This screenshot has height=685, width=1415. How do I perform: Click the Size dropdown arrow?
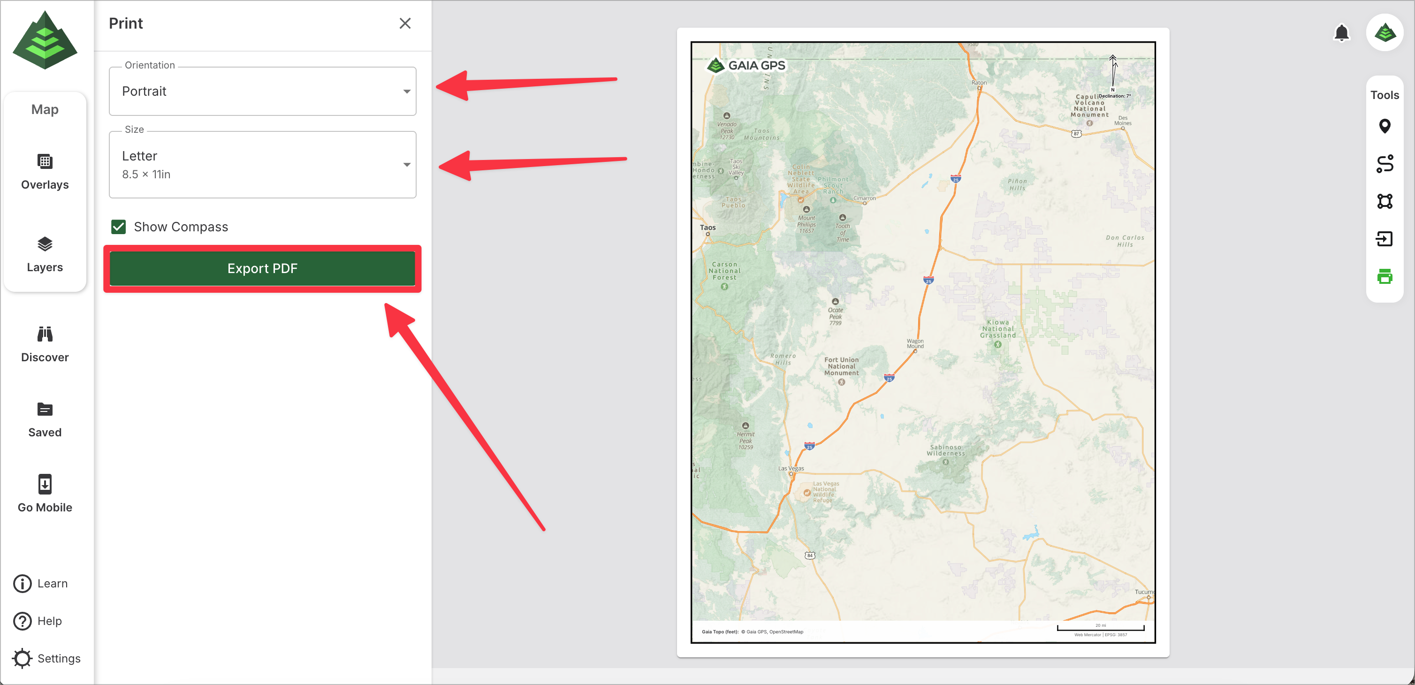(x=406, y=164)
